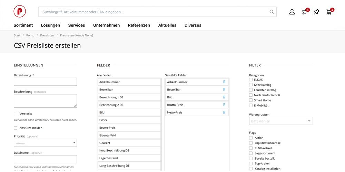Go to Konto in breadcrumb
This screenshot has width=345, height=172.
30,35
